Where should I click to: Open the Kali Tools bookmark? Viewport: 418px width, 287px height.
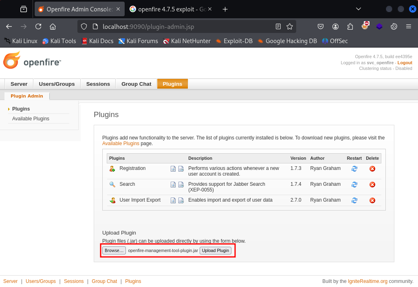[59, 41]
